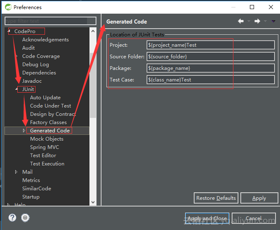Click Restore Defaults

(216, 198)
